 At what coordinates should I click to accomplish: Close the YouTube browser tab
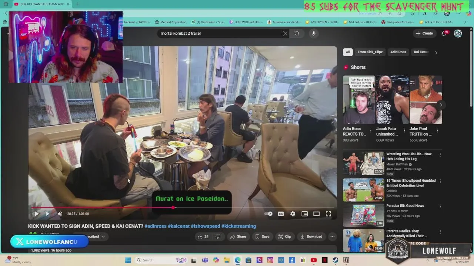[68, 4]
